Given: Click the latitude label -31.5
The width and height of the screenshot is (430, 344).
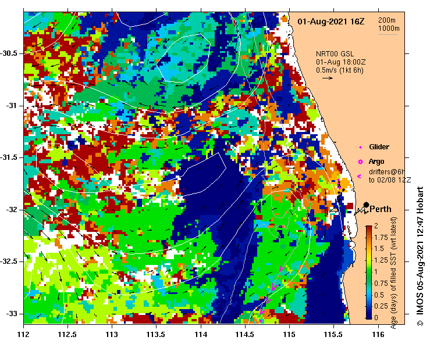Looking at the screenshot, I should point(9,157).
